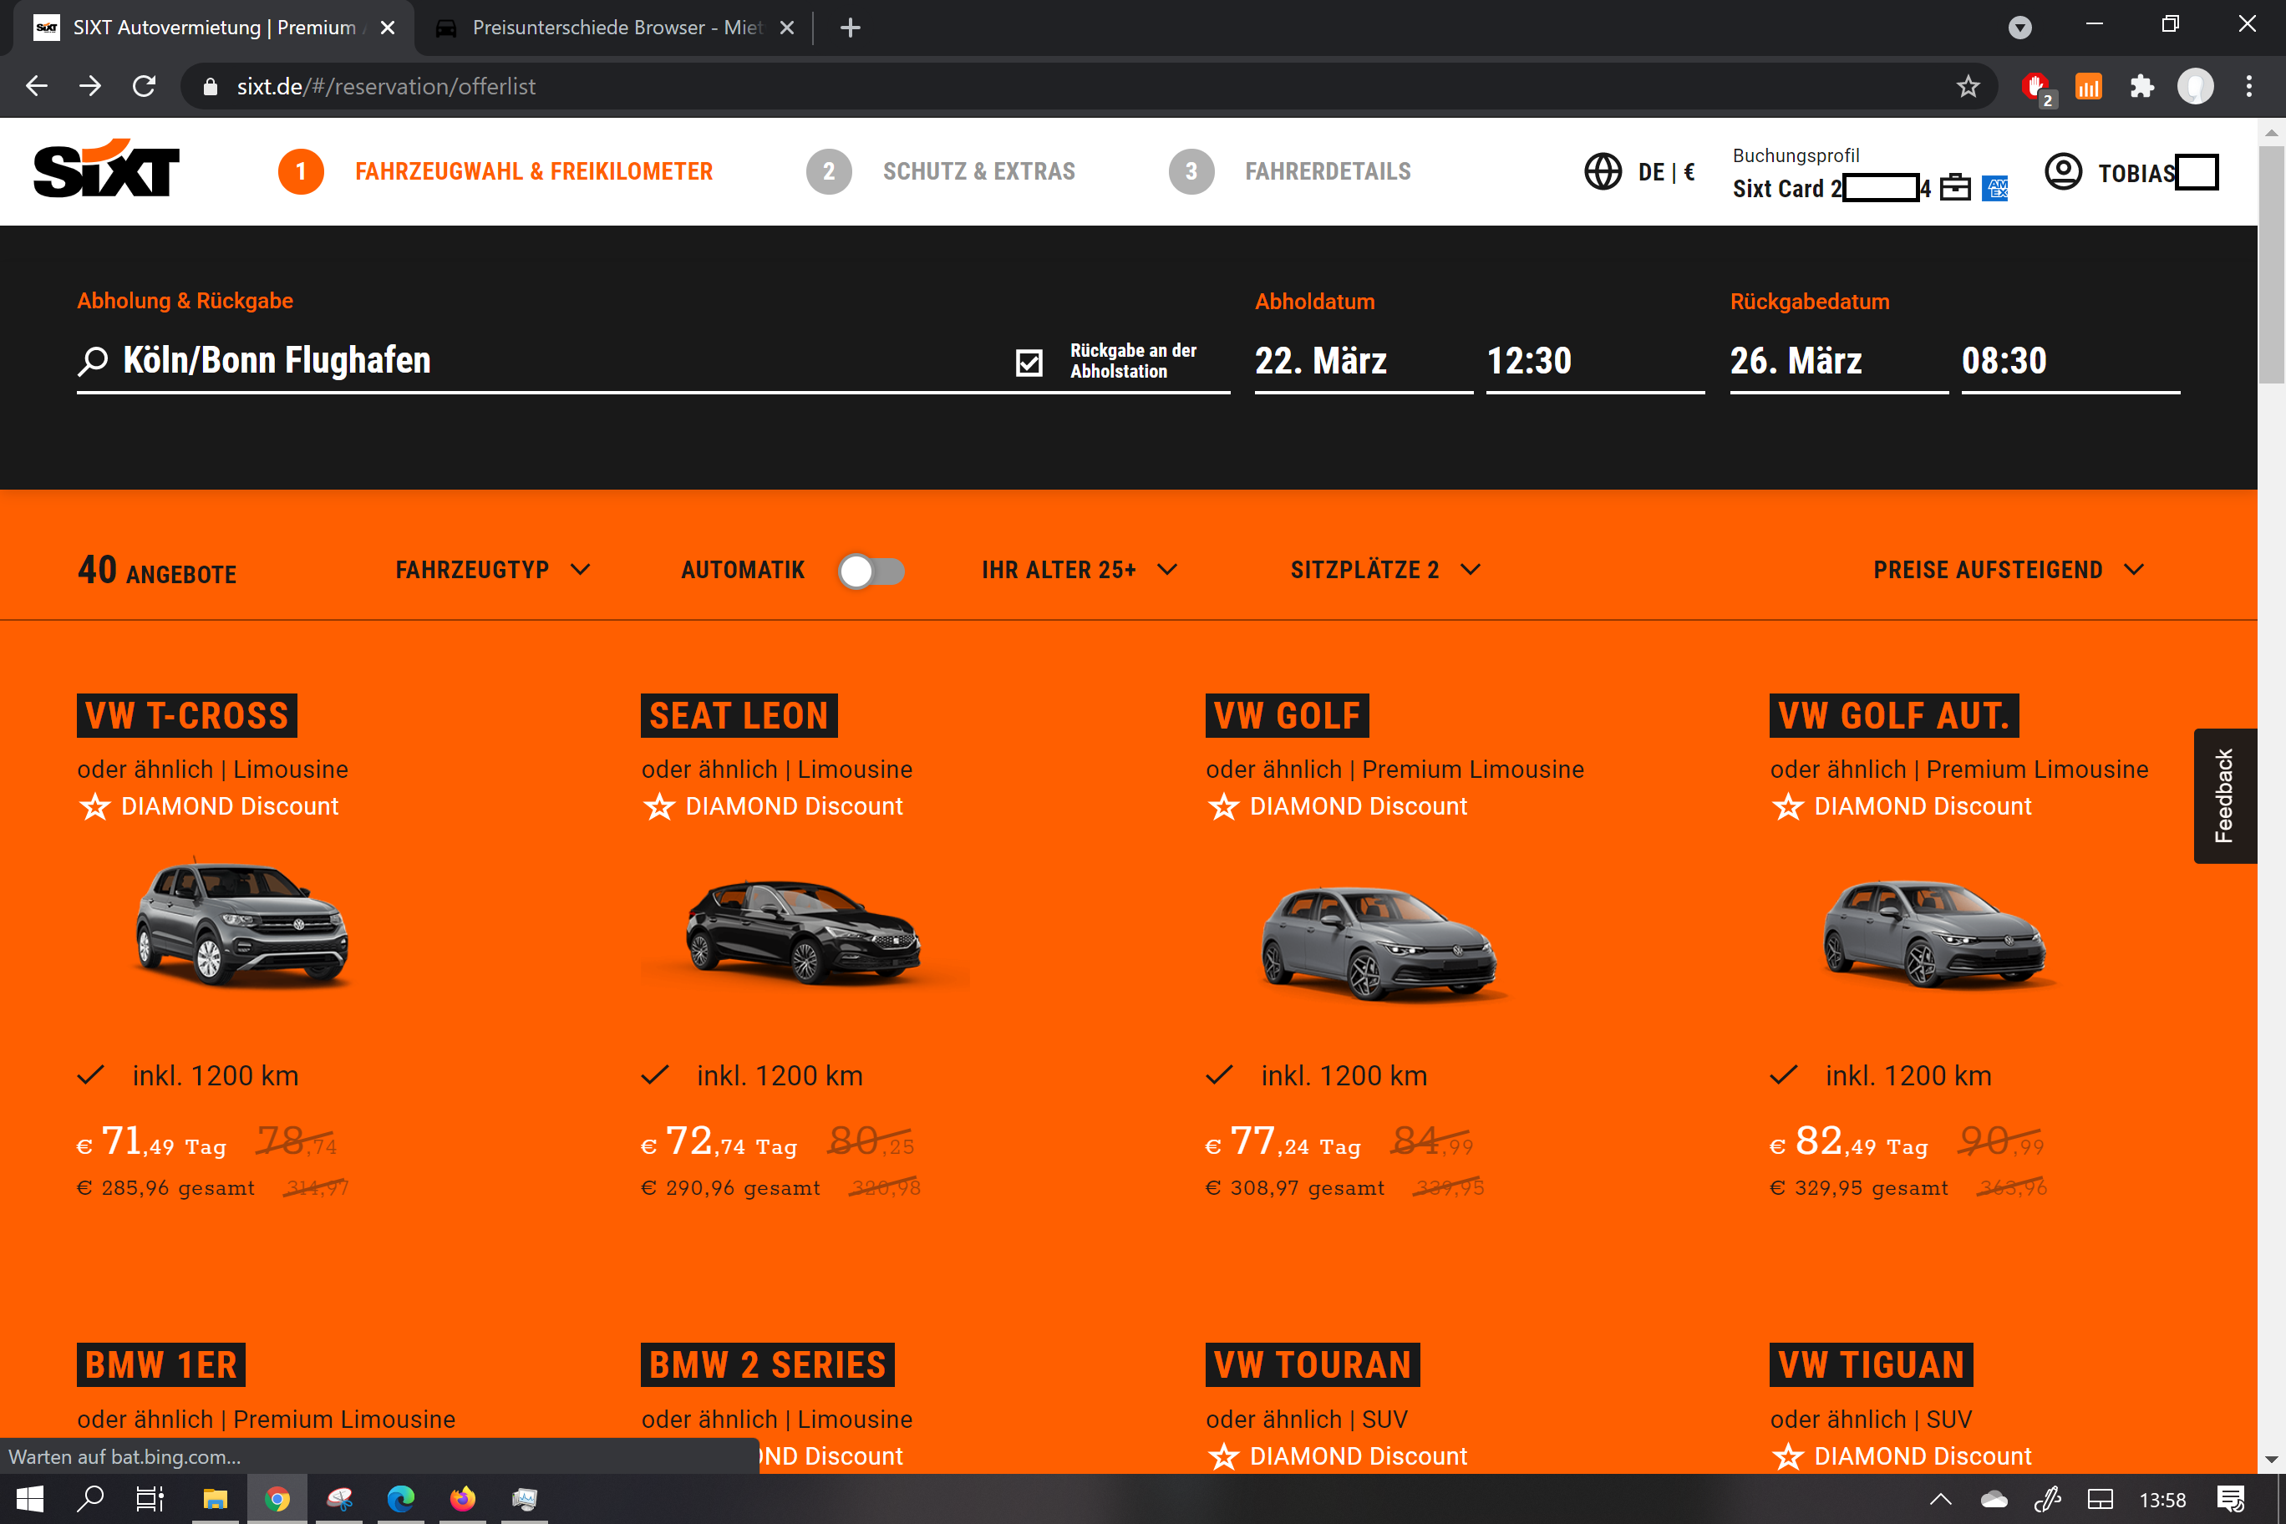Viewport: 2286px width, 1524px height.
Task: Reload the page
Action: coord(144,87)
